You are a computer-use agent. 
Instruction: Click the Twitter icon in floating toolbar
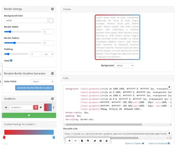click(x=95, y=141)
